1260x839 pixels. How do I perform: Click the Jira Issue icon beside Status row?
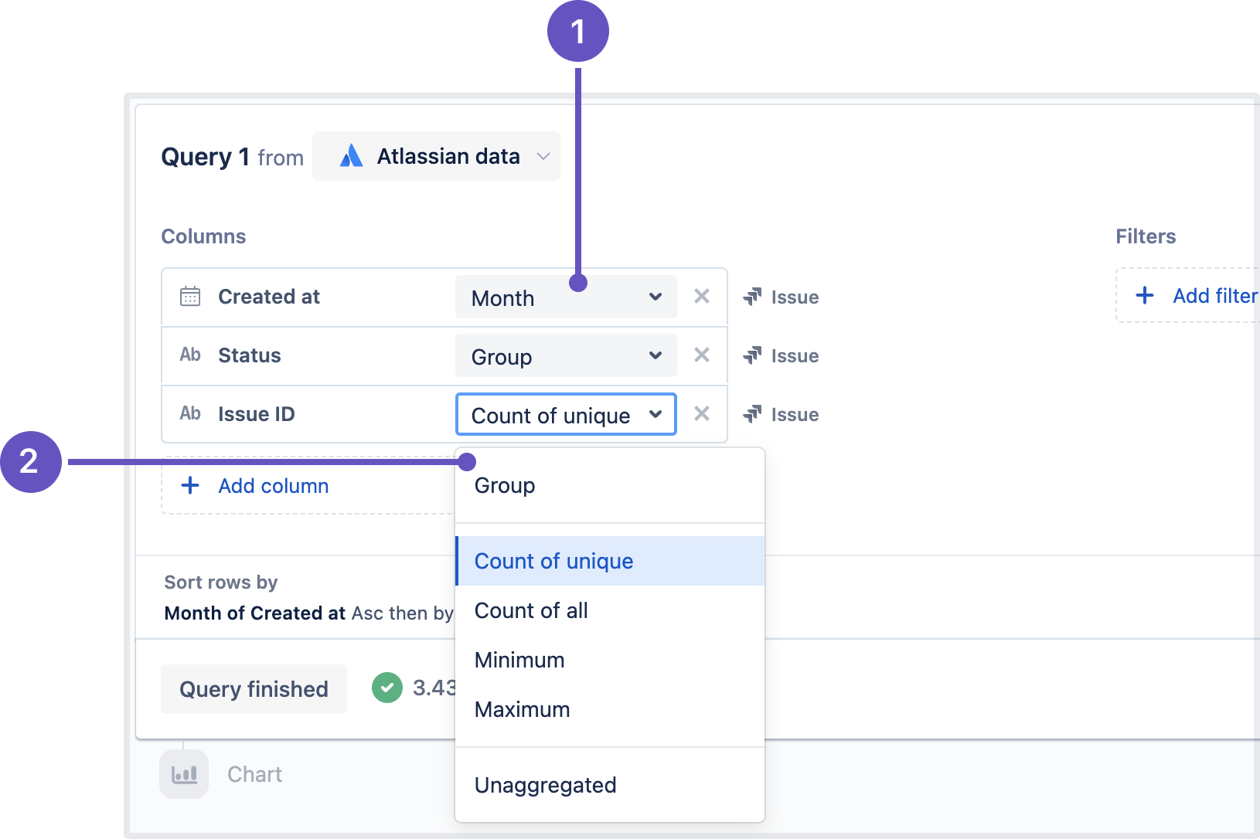(x=752, y=355)
